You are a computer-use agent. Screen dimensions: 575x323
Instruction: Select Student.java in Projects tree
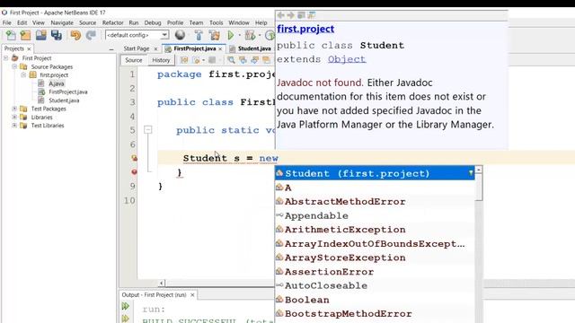coord(64,100)
